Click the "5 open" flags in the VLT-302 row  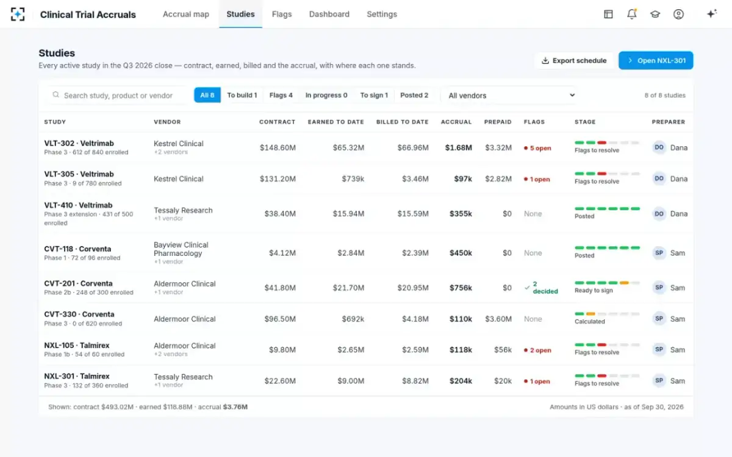coord(537,148)
